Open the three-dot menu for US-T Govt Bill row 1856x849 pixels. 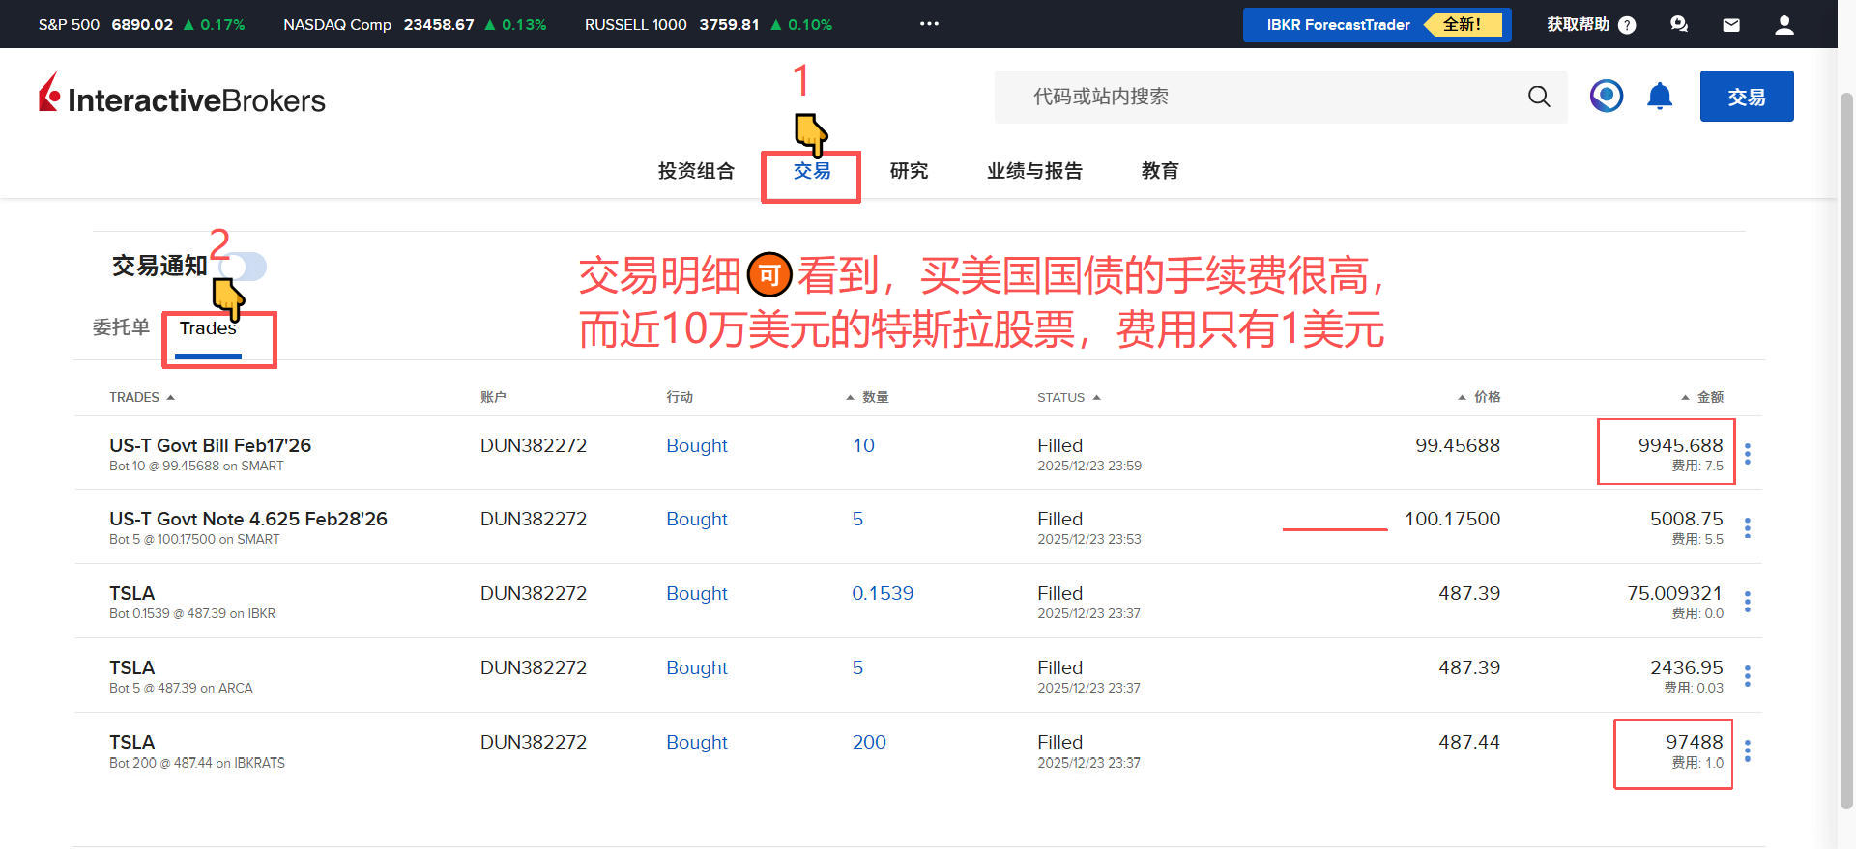pos(1747,454)
